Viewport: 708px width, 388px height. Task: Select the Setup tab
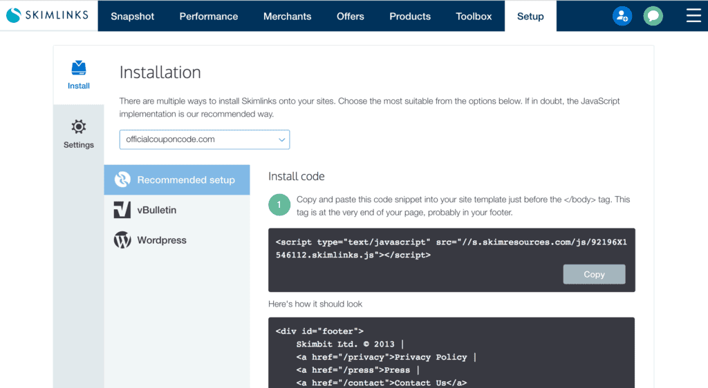(x=530, y=16)
